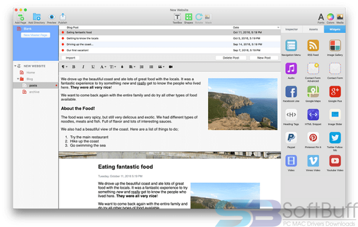Open the paragraph style dropdown

[64, 67]
